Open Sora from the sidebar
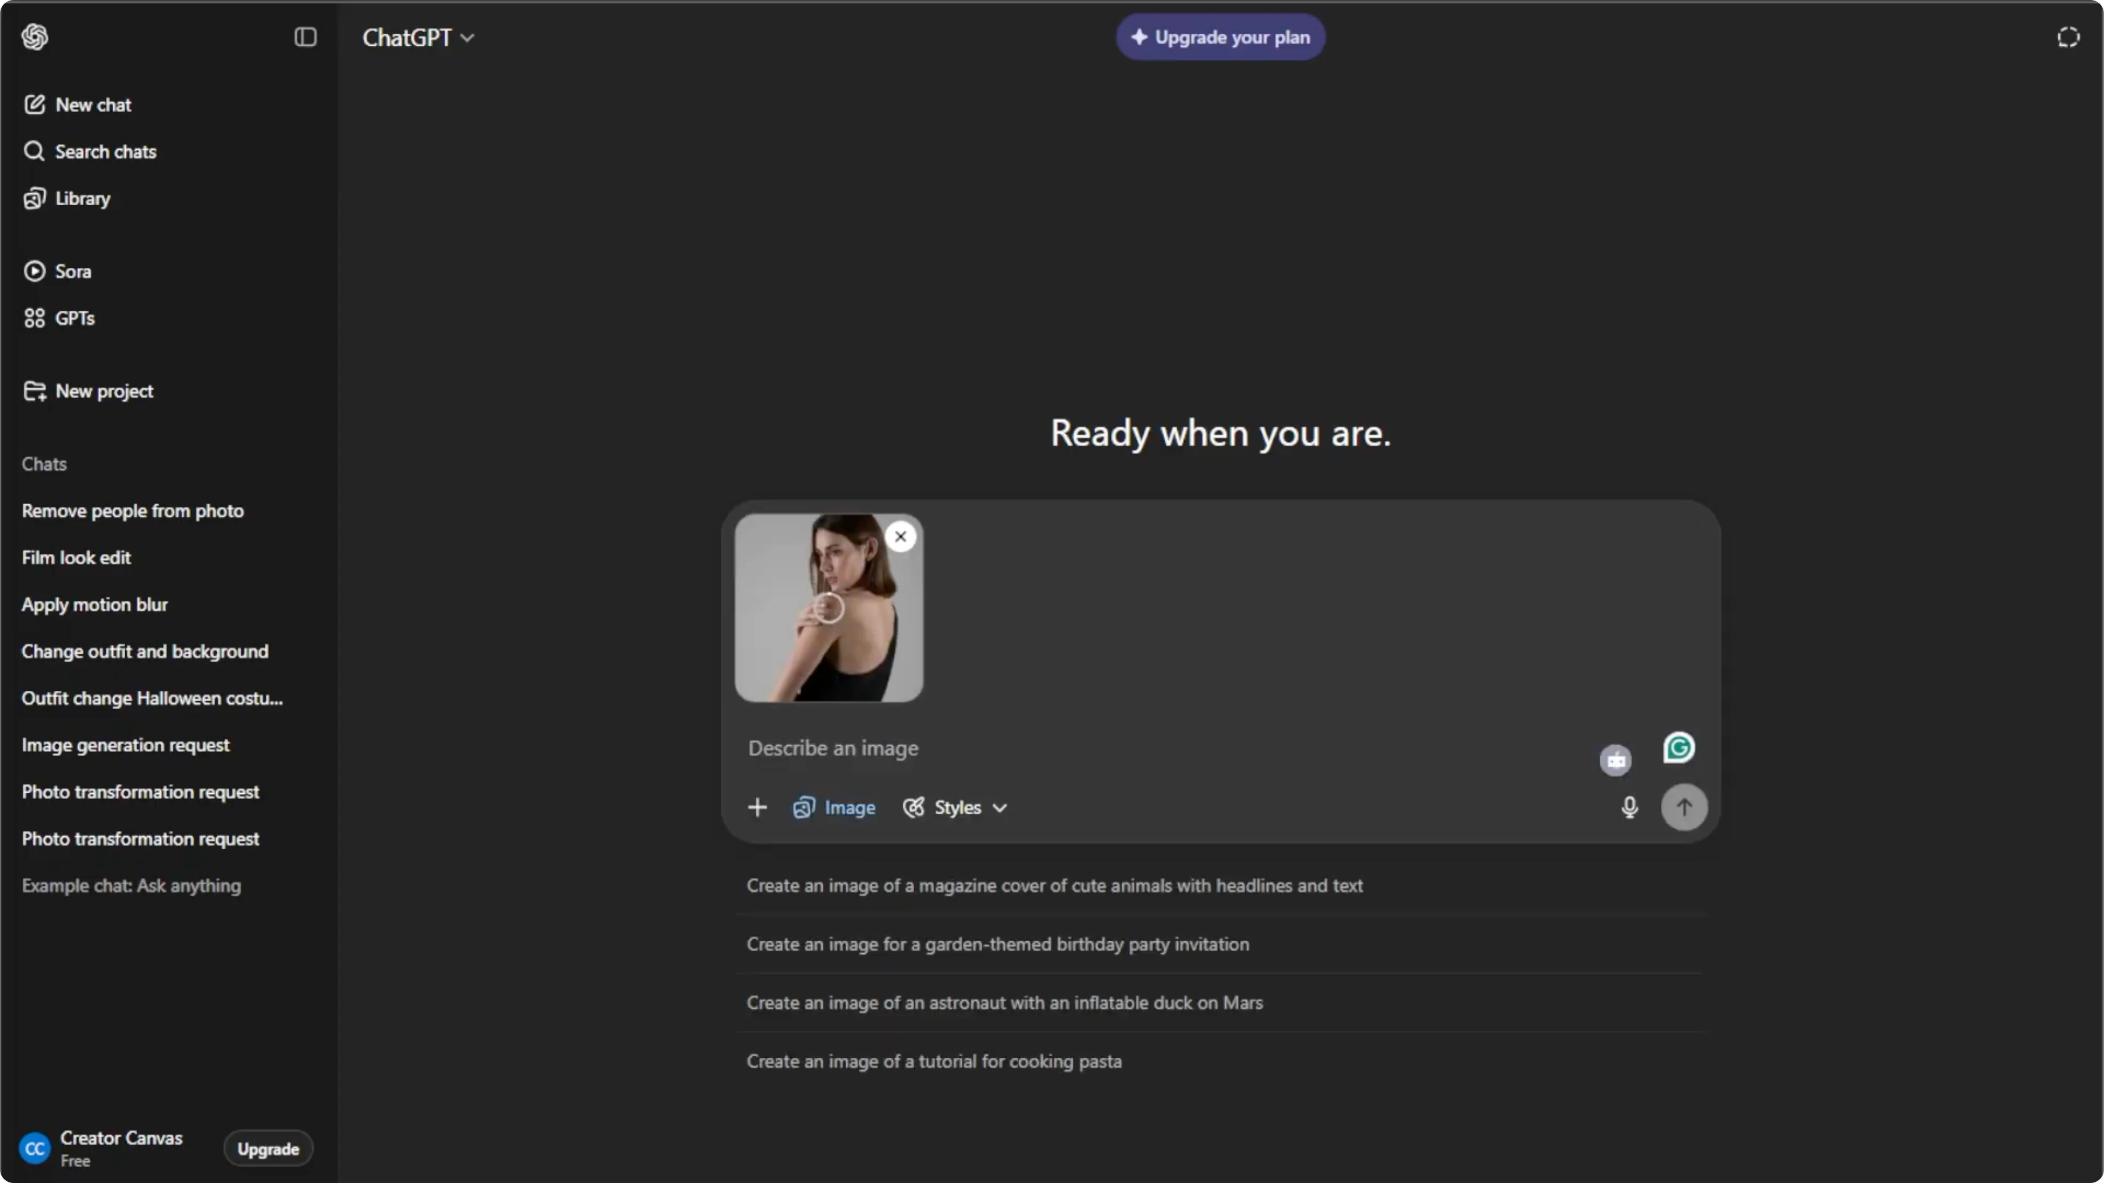The height and width of the screenshot is (1183, 2104). tap(58, 271)
